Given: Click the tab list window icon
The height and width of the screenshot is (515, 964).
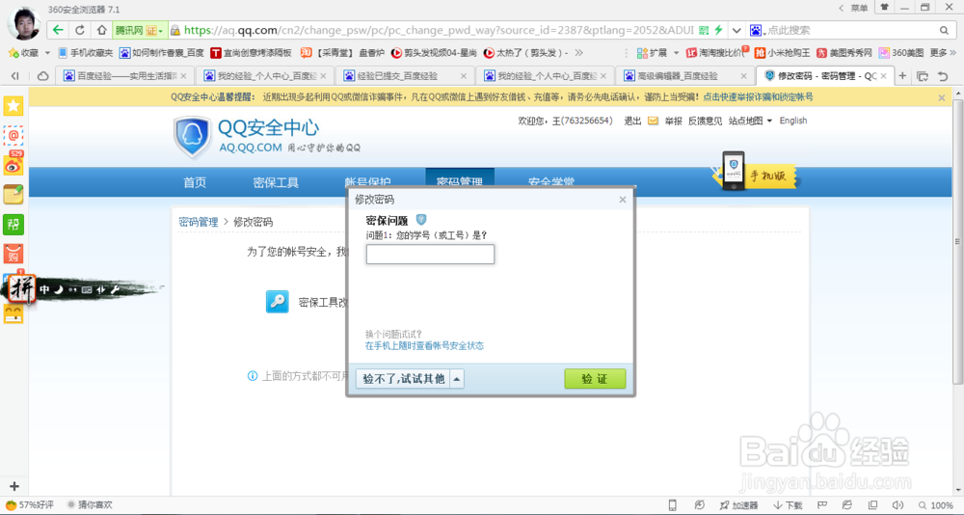Looking at the screenshot, I should click(923, 75).
